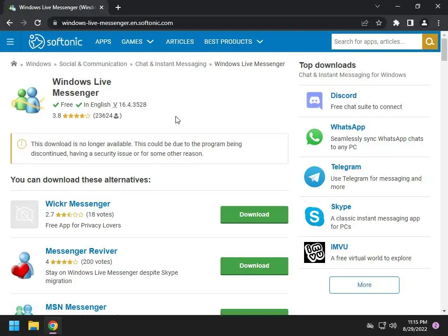448x336 pixels.
Task: Open the Discord title link
Action: point(343,95)
